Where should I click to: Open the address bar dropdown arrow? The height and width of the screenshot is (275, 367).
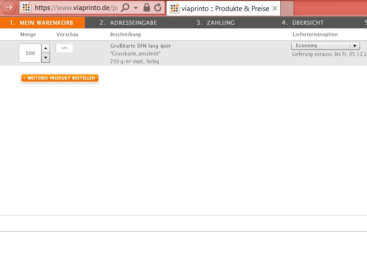click(136, 8)
